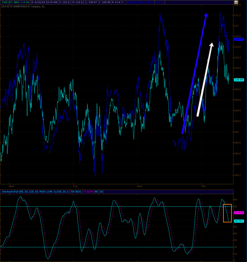Select the orange rectangle on the stochastic panel
Image resolution: width=247 pixels, height=262 pixels.
point(227,213)
